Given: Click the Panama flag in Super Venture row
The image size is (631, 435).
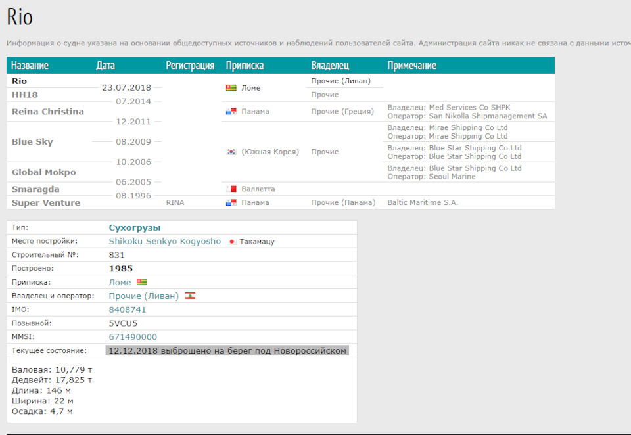Looking at the screenshot, I should (x=231, y=202).
